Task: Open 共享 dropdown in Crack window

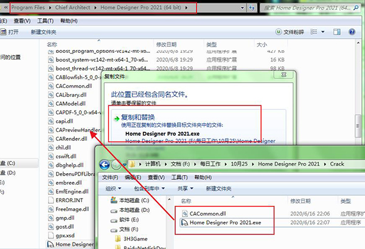Action: tap(186, 188)
